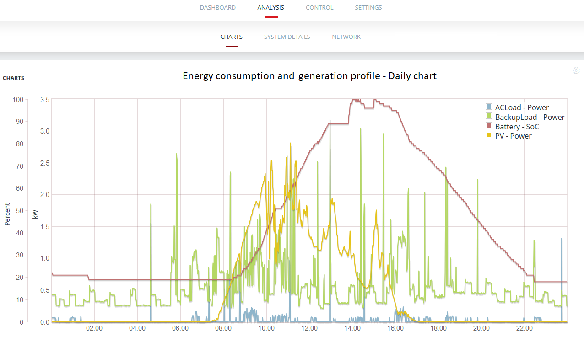The image size is (584, 342).
Task: Switch to the DASHBOARD tab
Action: 217,7
